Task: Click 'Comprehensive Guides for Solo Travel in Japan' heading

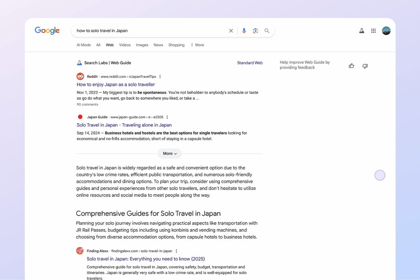Action: [148, 213]
